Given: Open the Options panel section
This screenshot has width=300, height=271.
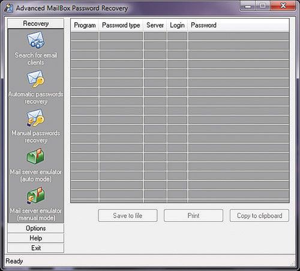Looking at the screenshot, I should [36, 228].
